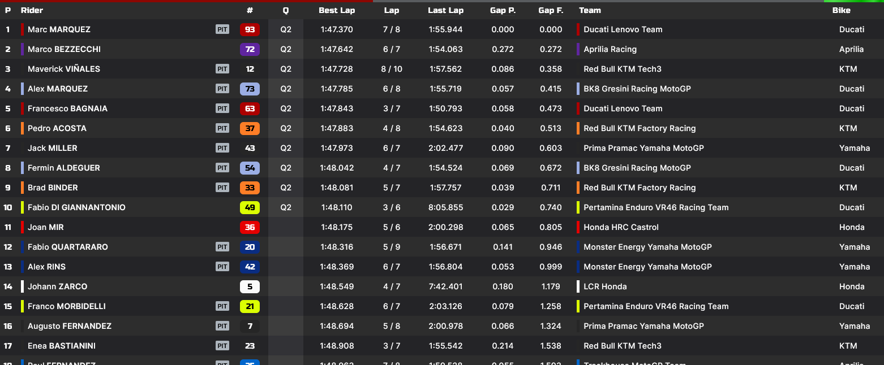The image size is (884, 365).
Task: Click the PIT badge next to Franco MORBIDELLI
Action: [222, 306]
